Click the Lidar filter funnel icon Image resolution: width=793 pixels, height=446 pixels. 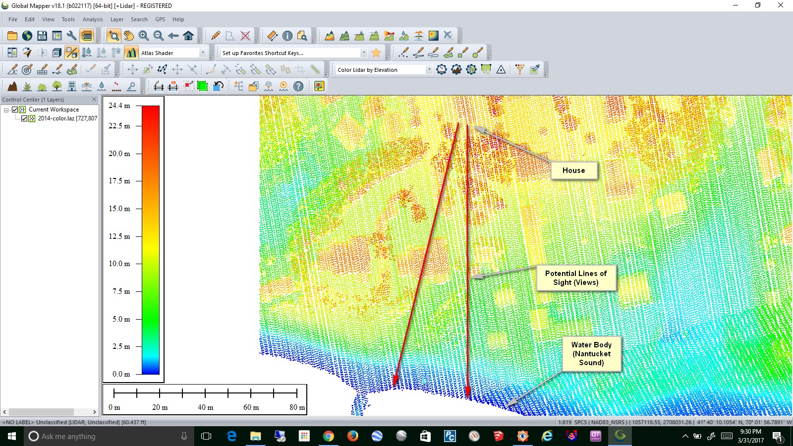[x=519, y=69]
